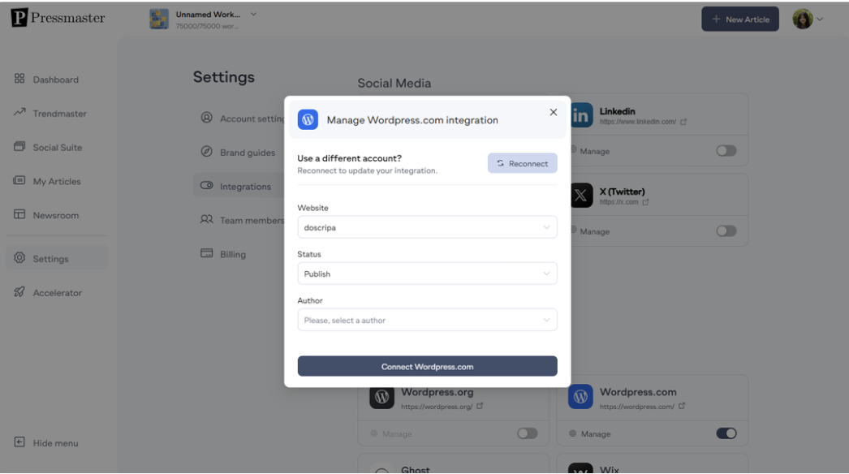Open the wordpress.com external link icon
The image size is (849, 474).
682,406
